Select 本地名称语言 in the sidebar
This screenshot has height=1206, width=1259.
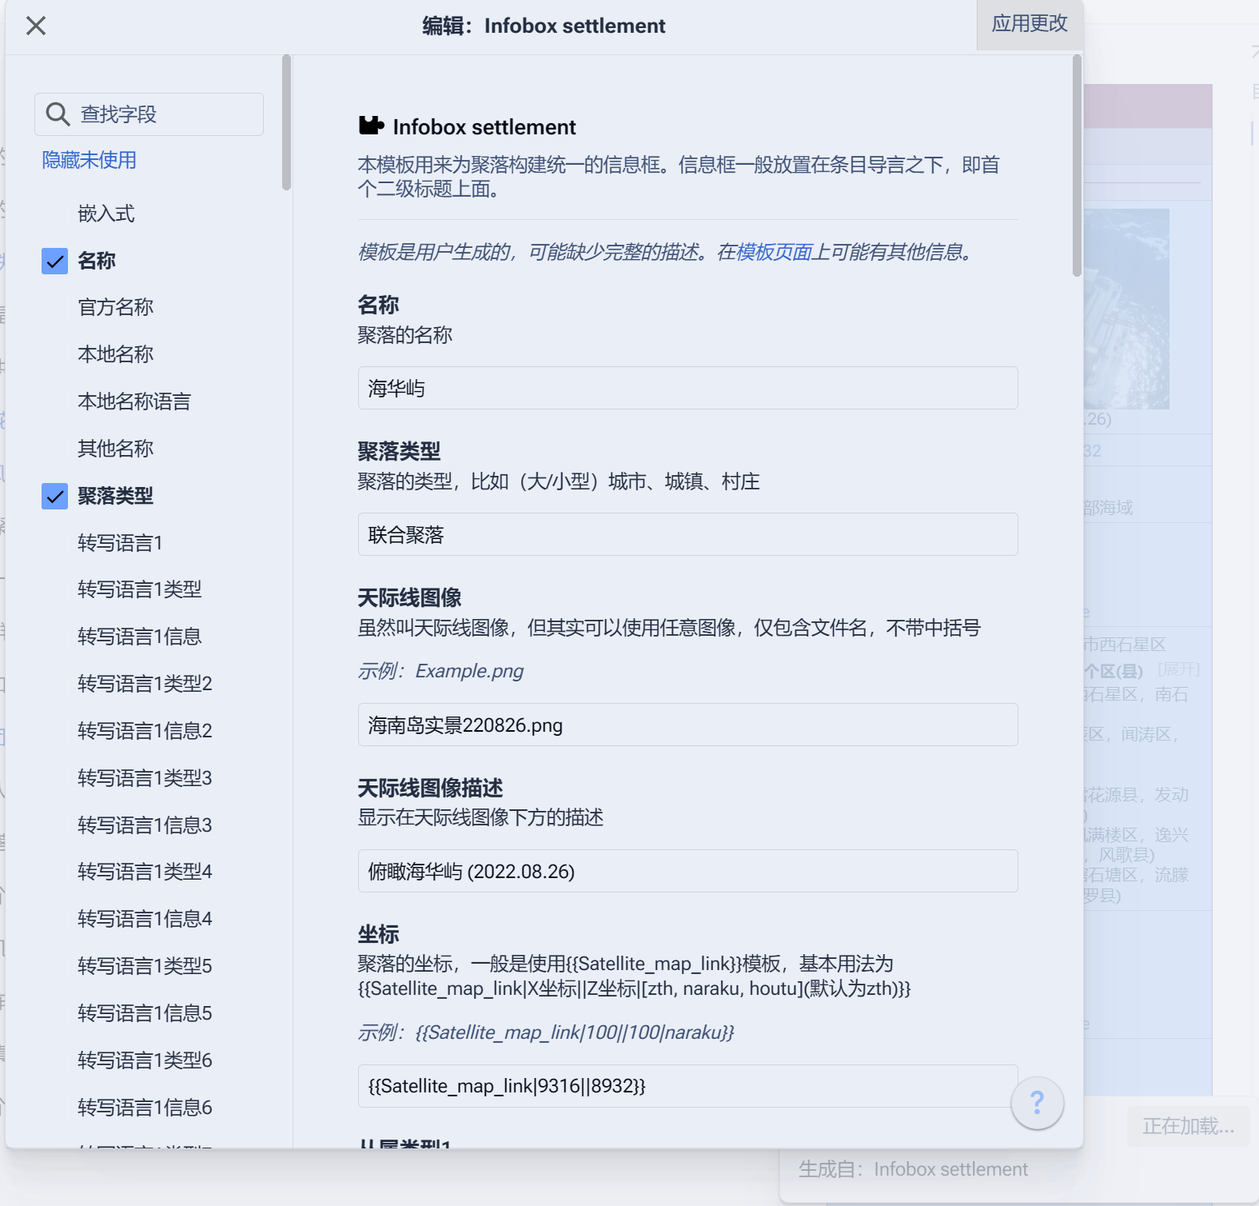coord(134,401)
